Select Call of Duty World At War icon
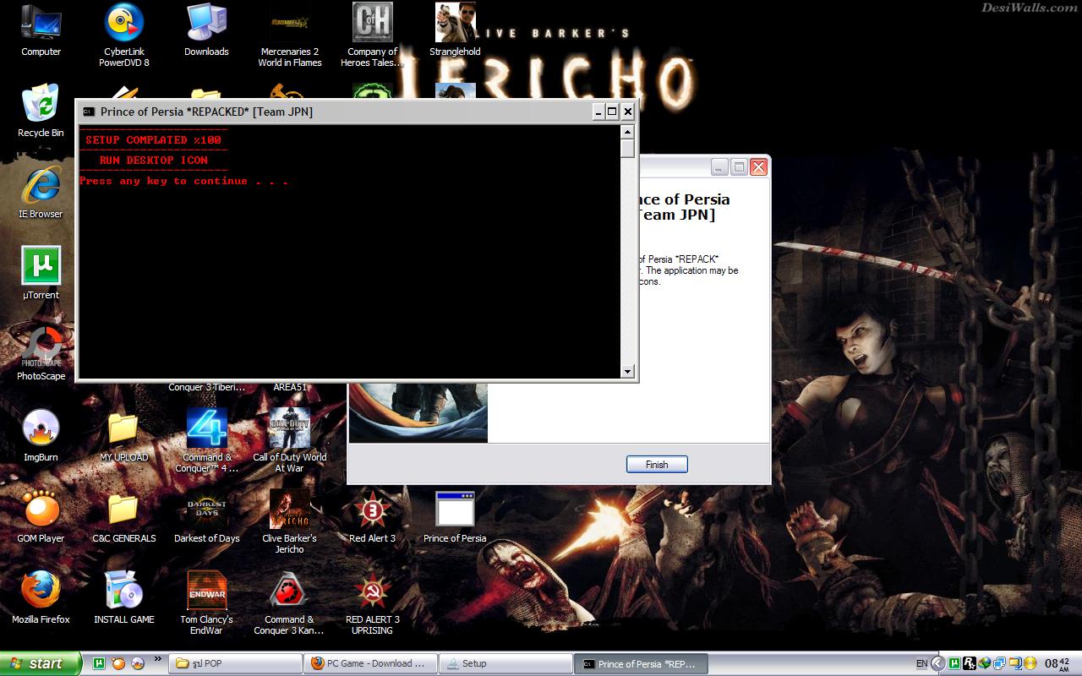This screenshot has height=676, width=1082. pos(289,440)
